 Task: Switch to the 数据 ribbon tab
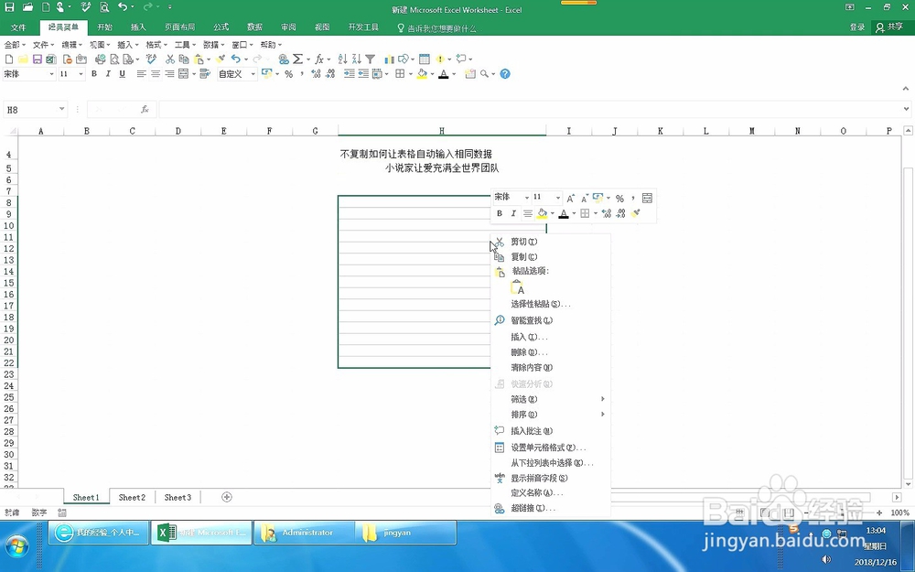254,27
